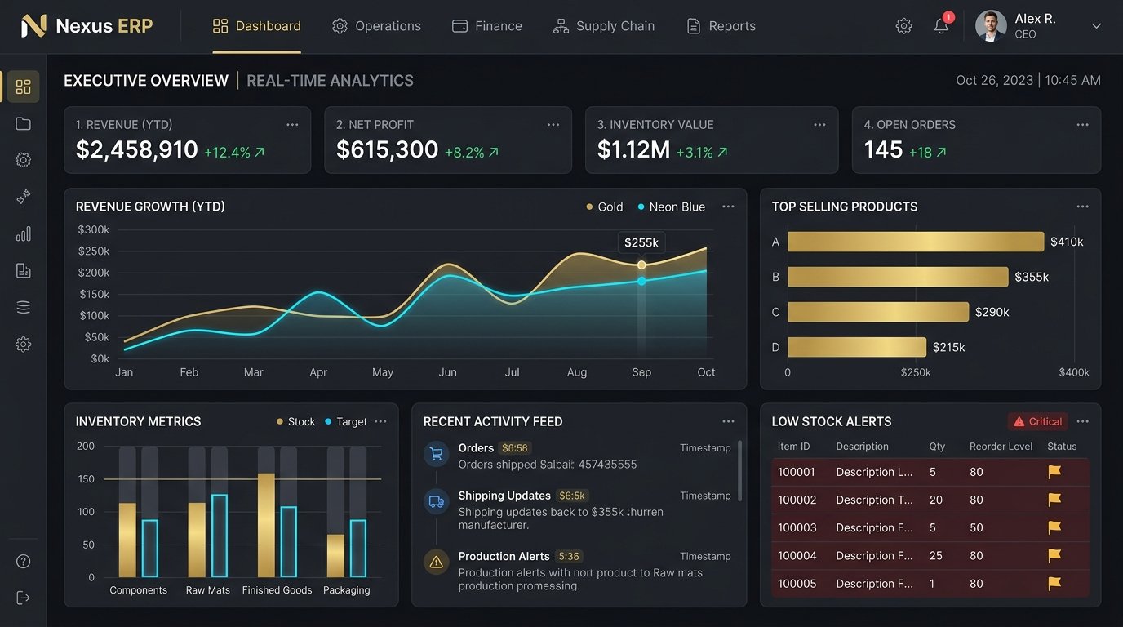The width and height of the screenshot is (1123, 627).
Task: Open the database stack sidebar icon
Action: pos(23,308)
